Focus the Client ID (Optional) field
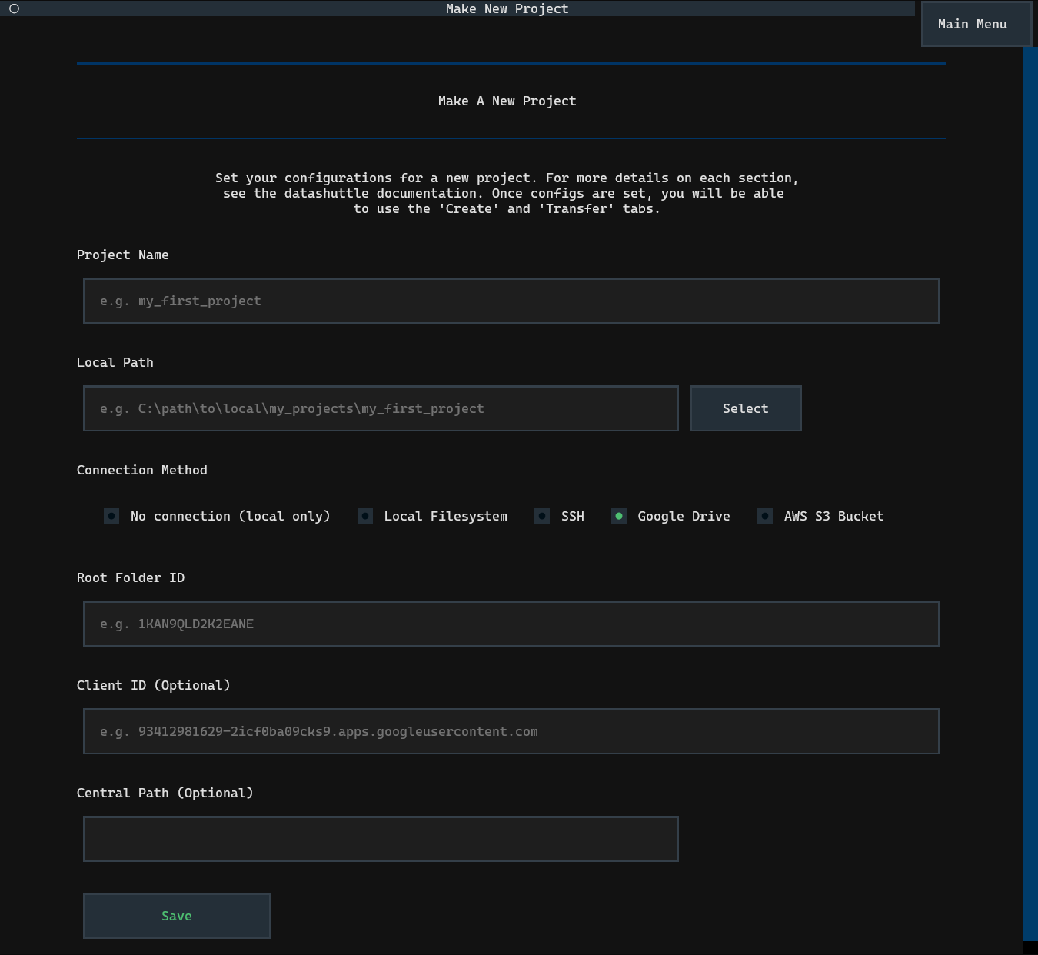 point(511,731)
